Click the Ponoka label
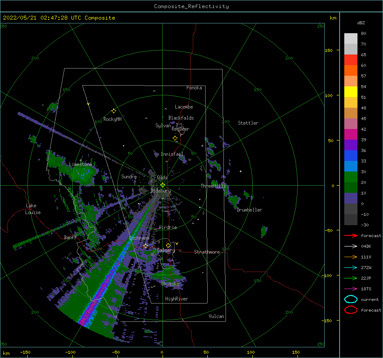383x358 pixels. 194,88
